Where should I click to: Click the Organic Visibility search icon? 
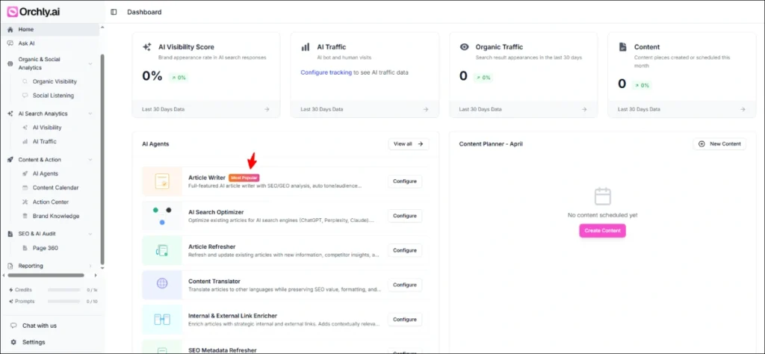25,81
